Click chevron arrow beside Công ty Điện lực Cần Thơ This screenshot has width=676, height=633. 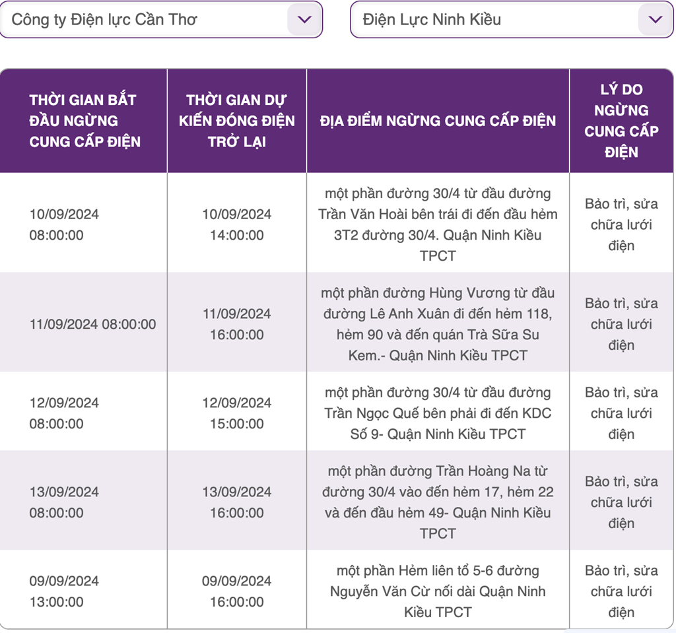(304, 19)
